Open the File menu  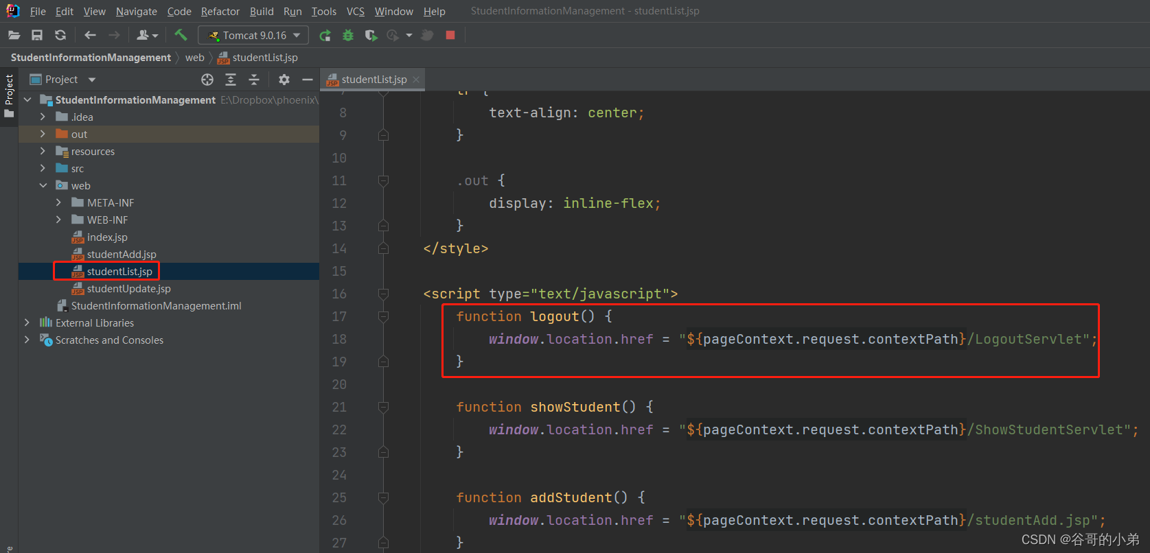[x=38, y=11]
